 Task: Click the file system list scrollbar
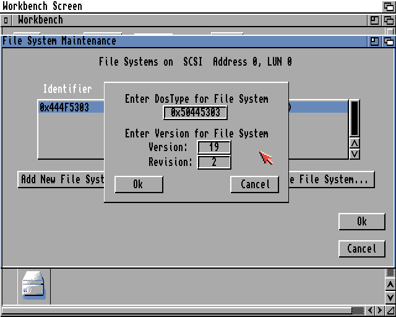click(x=355, y=118)
